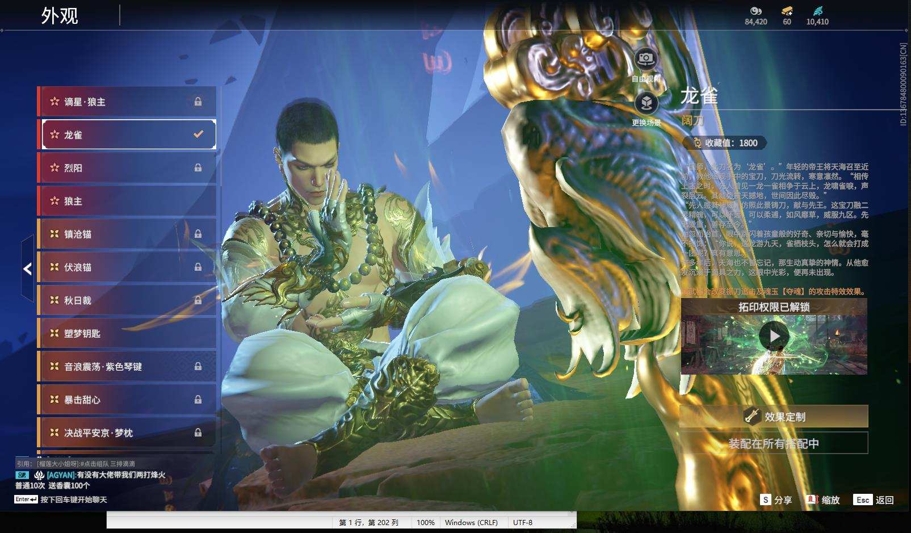Click the Enter key chat prompt
Viewport: 911px width, 533px height.
[x=26, y=500]
